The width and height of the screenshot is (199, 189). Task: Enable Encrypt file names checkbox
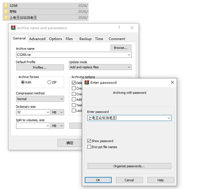(89, 147)
